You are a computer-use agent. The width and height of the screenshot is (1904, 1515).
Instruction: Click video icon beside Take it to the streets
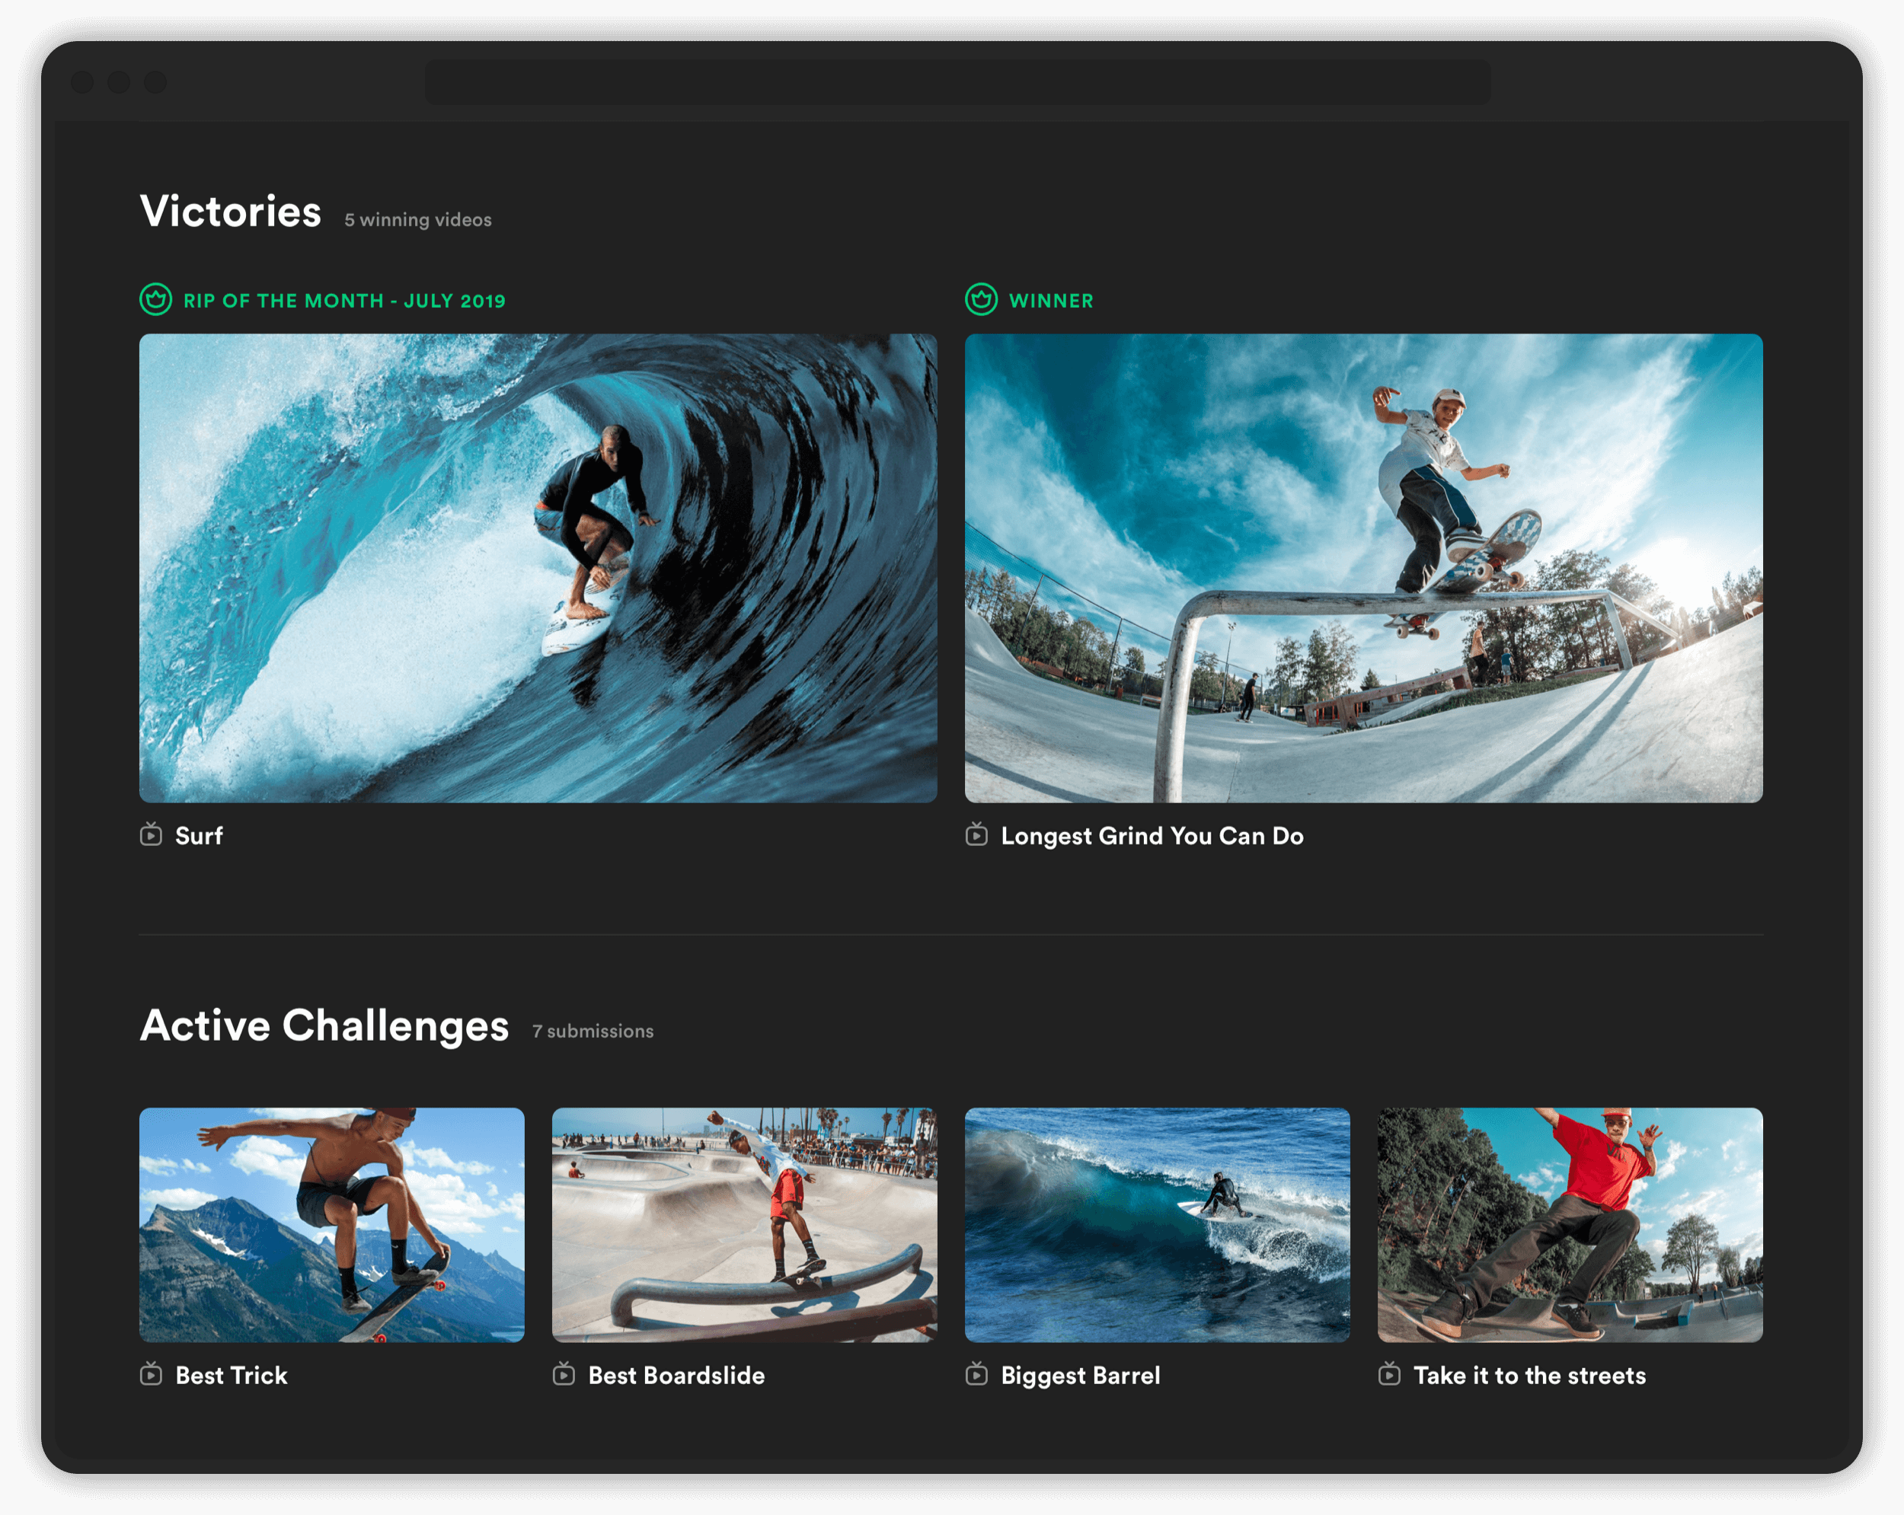[1389, 1373]
